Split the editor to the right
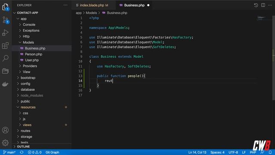Image resolution: width=275 pixels, height=155 pixels. coord(263,5)
